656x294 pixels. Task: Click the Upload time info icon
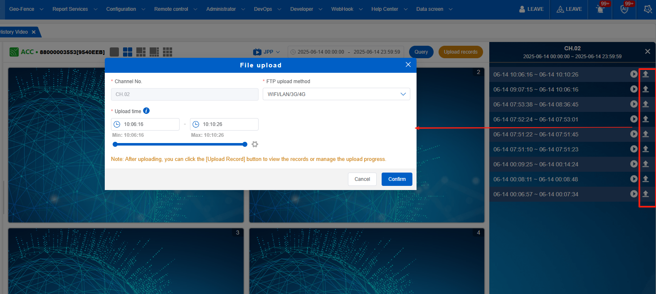click(x=146, y=111)
